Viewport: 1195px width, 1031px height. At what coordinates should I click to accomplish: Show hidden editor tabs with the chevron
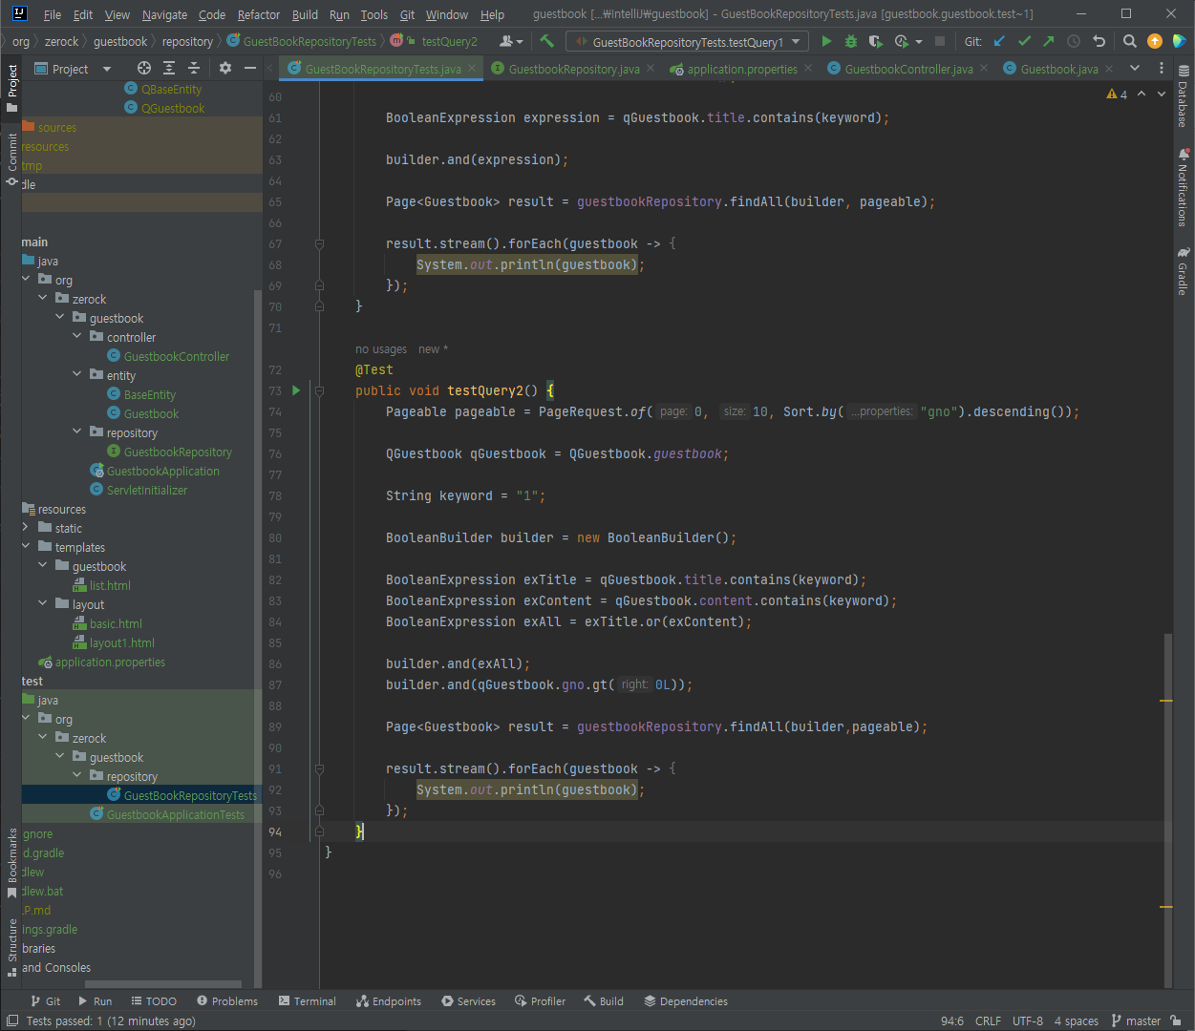click(x=1135, y=68)
